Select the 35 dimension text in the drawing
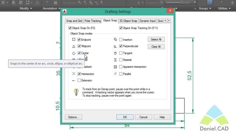Image resolution: width=236 pixels, height=133 pixels. coord(58,73)
